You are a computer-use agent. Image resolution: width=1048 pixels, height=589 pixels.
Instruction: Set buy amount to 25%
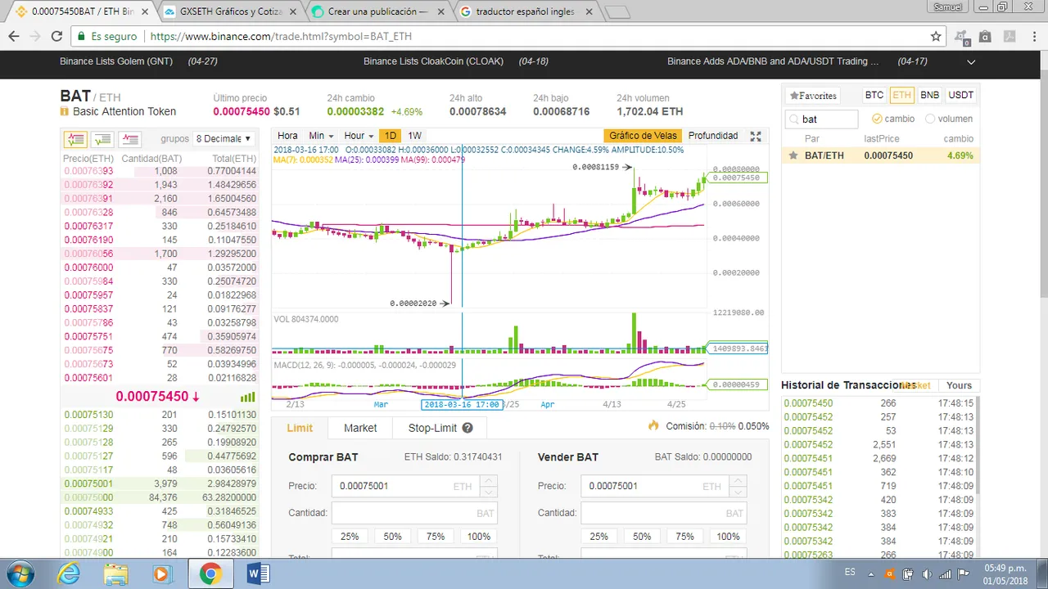(350, 537)
